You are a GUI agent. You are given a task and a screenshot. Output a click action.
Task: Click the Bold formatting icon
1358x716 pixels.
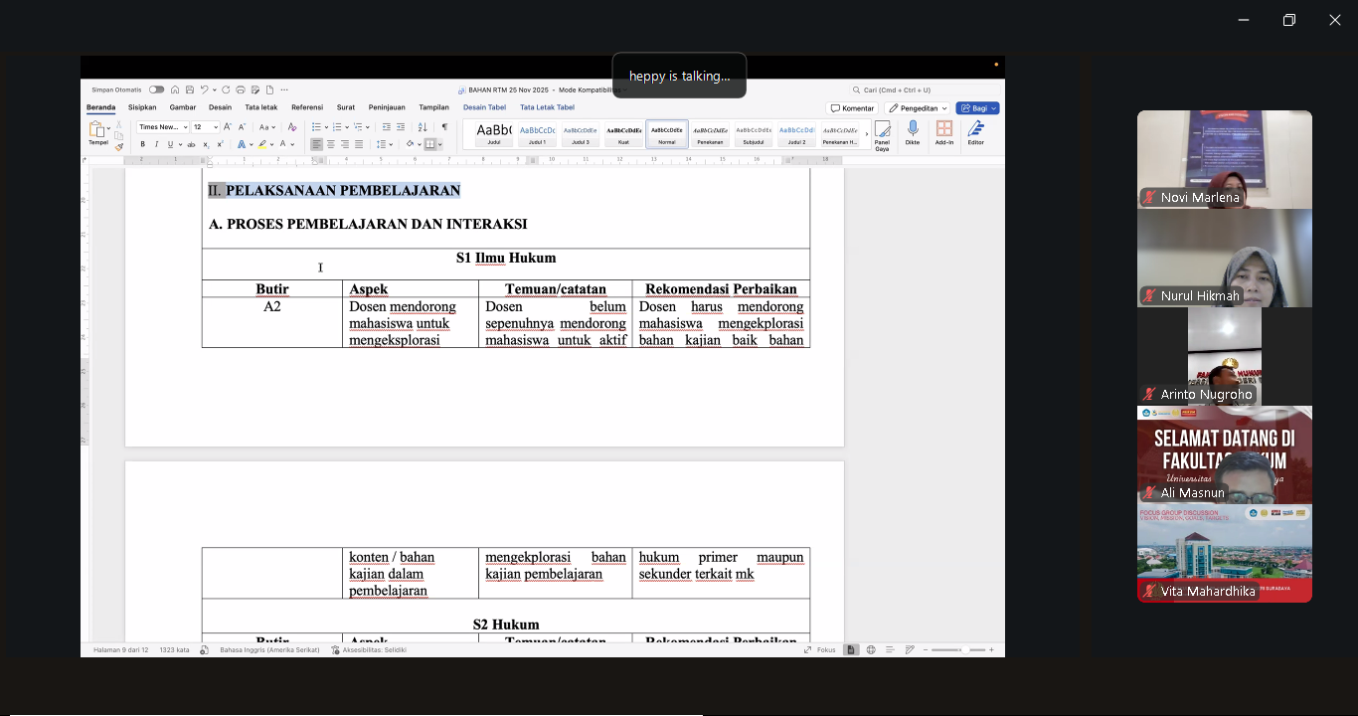tap(142, 144)
